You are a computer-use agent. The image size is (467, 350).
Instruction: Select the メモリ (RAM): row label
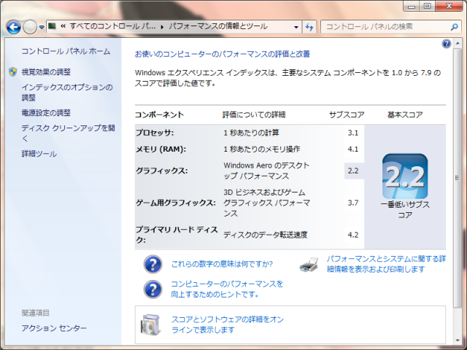(x=161, y=149)
